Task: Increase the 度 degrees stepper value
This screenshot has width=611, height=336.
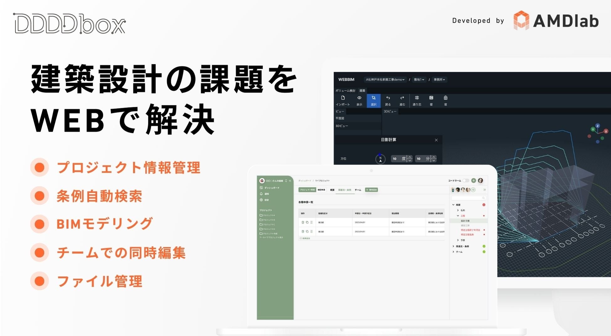Action: click(x=410, y=157)
